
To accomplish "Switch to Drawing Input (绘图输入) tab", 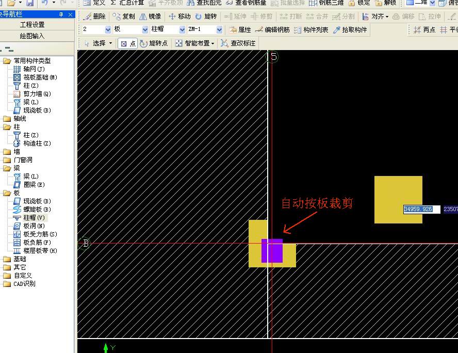I will click(x=32, y=36).
